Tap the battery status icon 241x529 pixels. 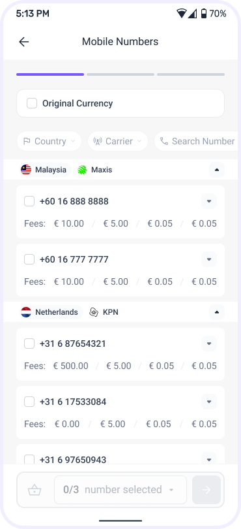click(x=204, y=14)
